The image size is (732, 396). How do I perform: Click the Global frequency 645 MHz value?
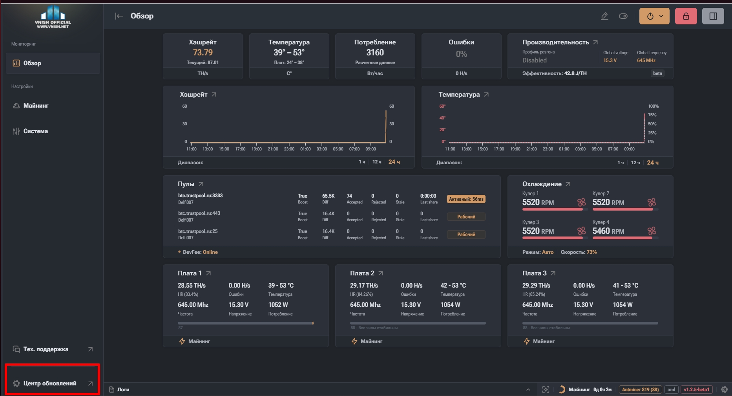tap(646, 60)
